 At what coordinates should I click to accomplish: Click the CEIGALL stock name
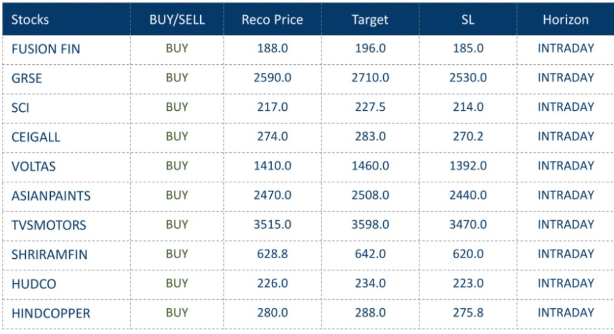[36, 137]
